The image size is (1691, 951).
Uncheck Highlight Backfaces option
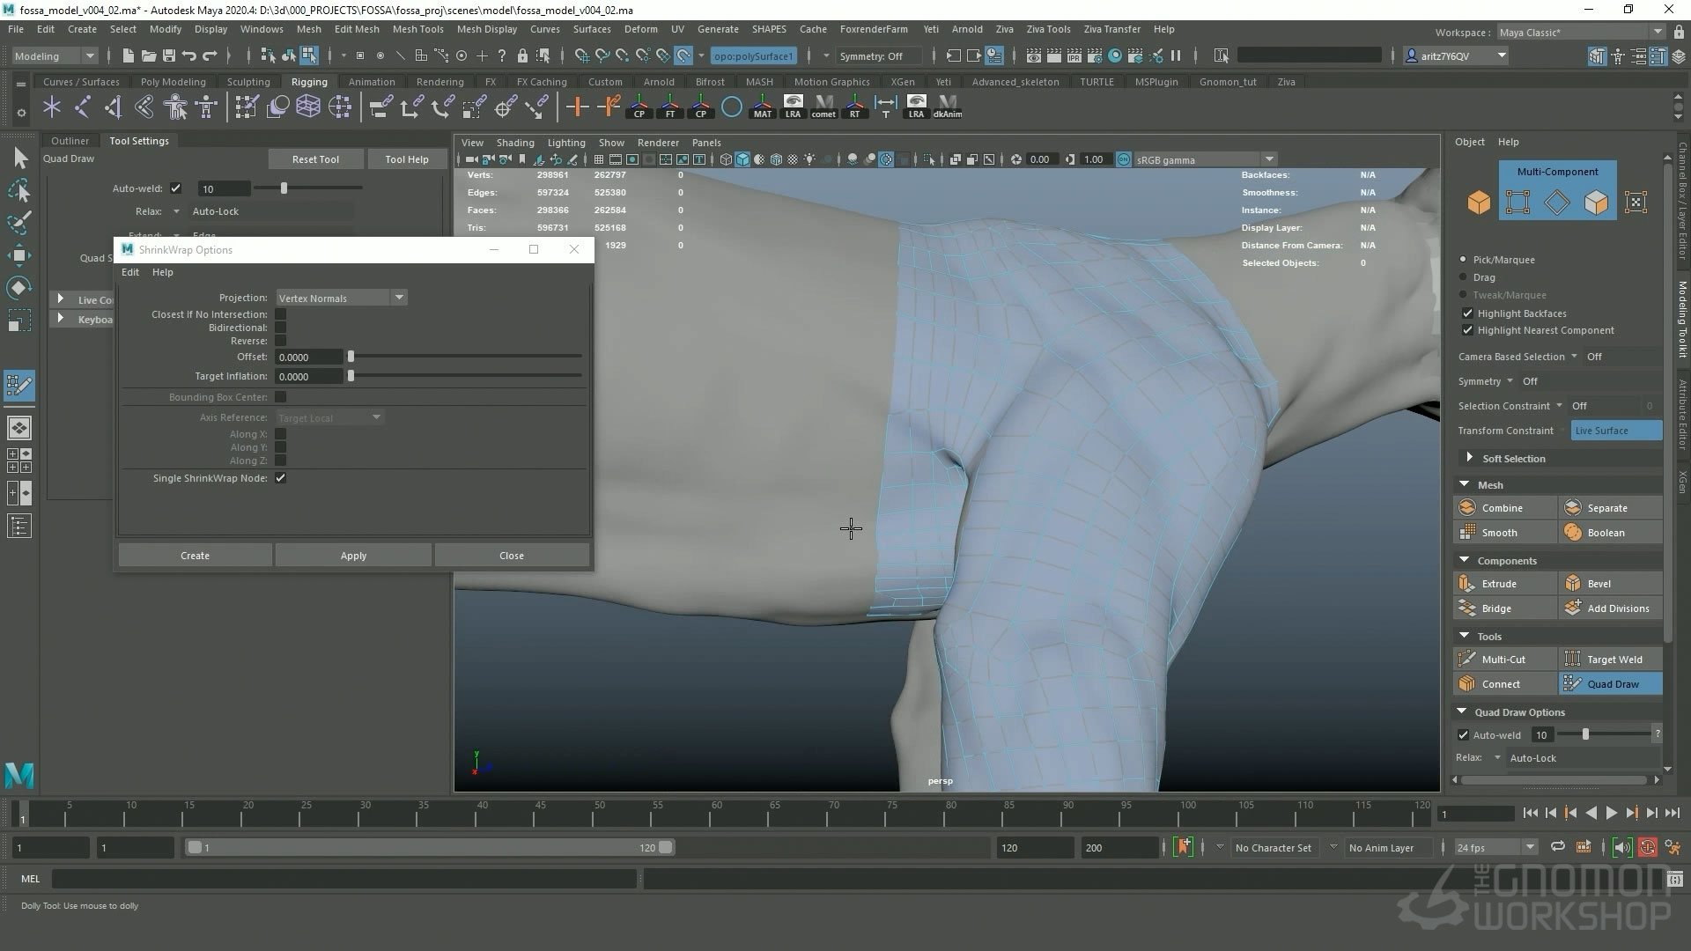click(x=1467, y=313)
